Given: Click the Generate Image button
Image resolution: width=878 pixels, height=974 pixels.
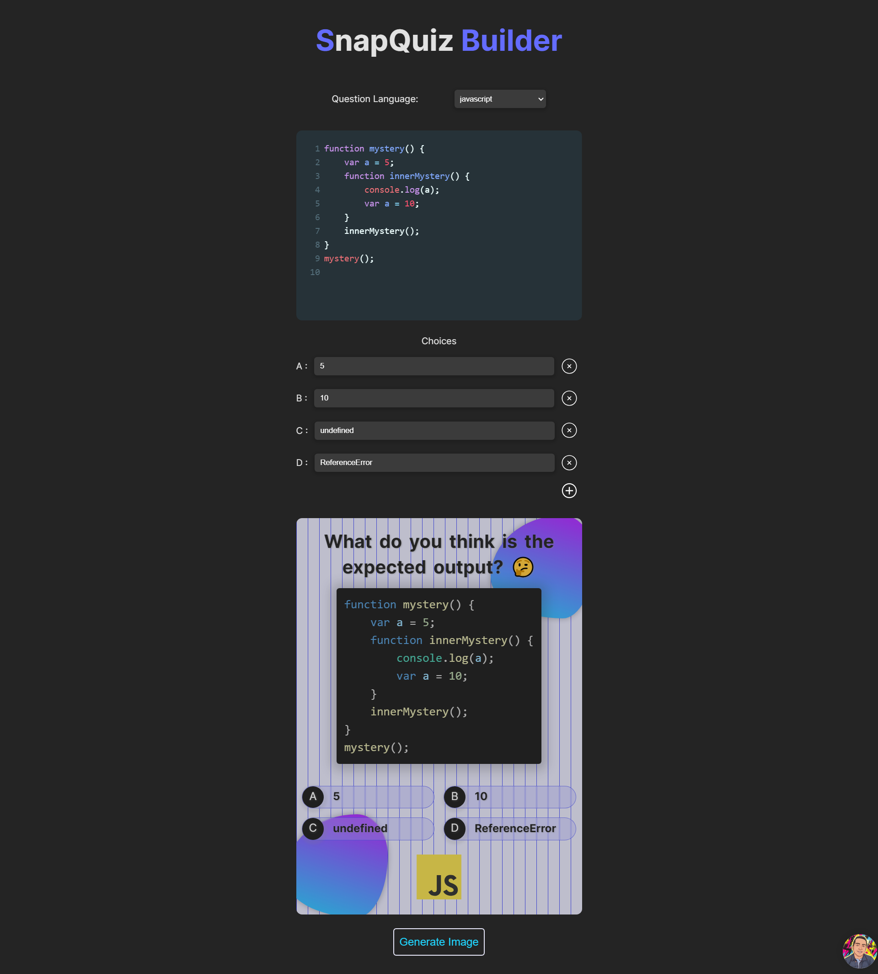Looking at the screenshot, I should pyautogui.click(x=439, y=942).
